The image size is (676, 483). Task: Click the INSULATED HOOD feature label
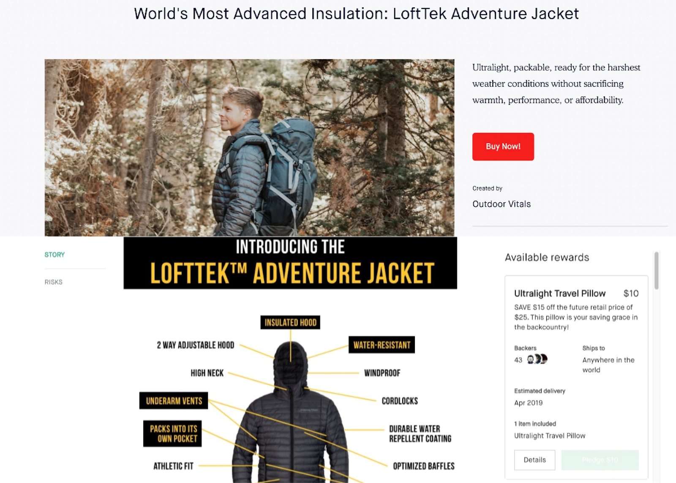290,323
